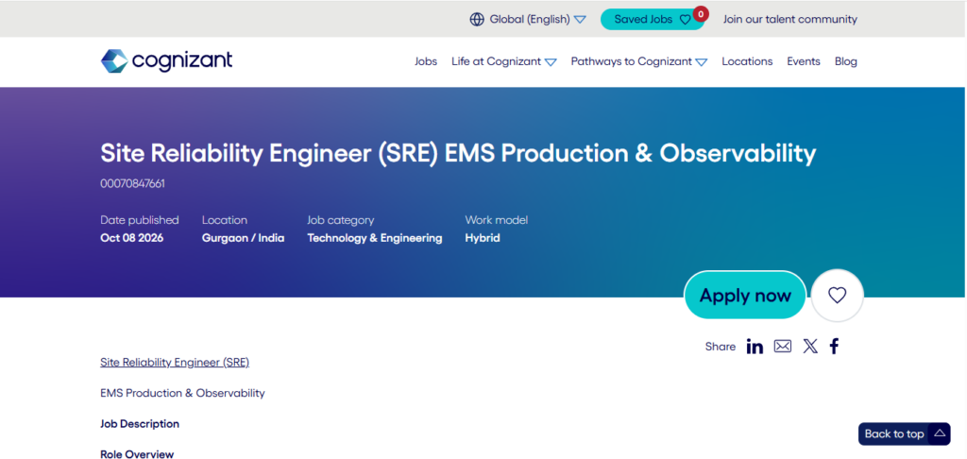Click the Hybrid work model text
The width and height of the screenshot is (967, 459).
(x=483, y=237)
